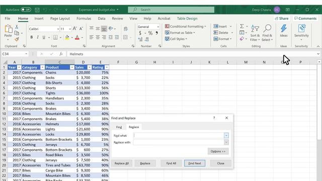Image resolution: width=322 pixels, height=181 pixels.
Task: Open the Rating column filter dropdown
Action: [x=107, y=67]
